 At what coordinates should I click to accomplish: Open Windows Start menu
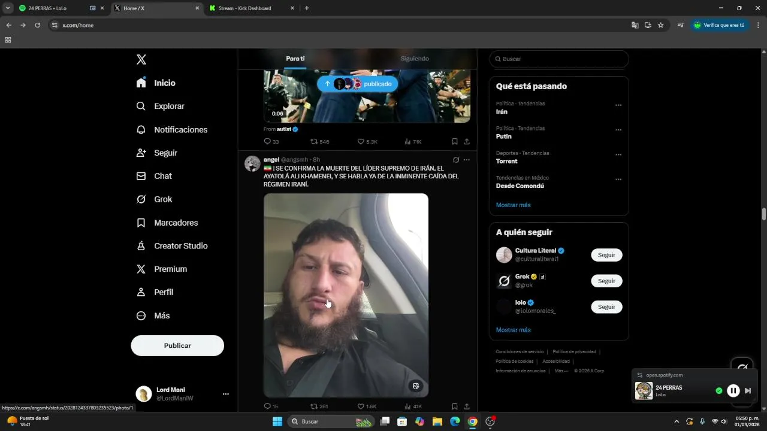click(x=277, y=421)
